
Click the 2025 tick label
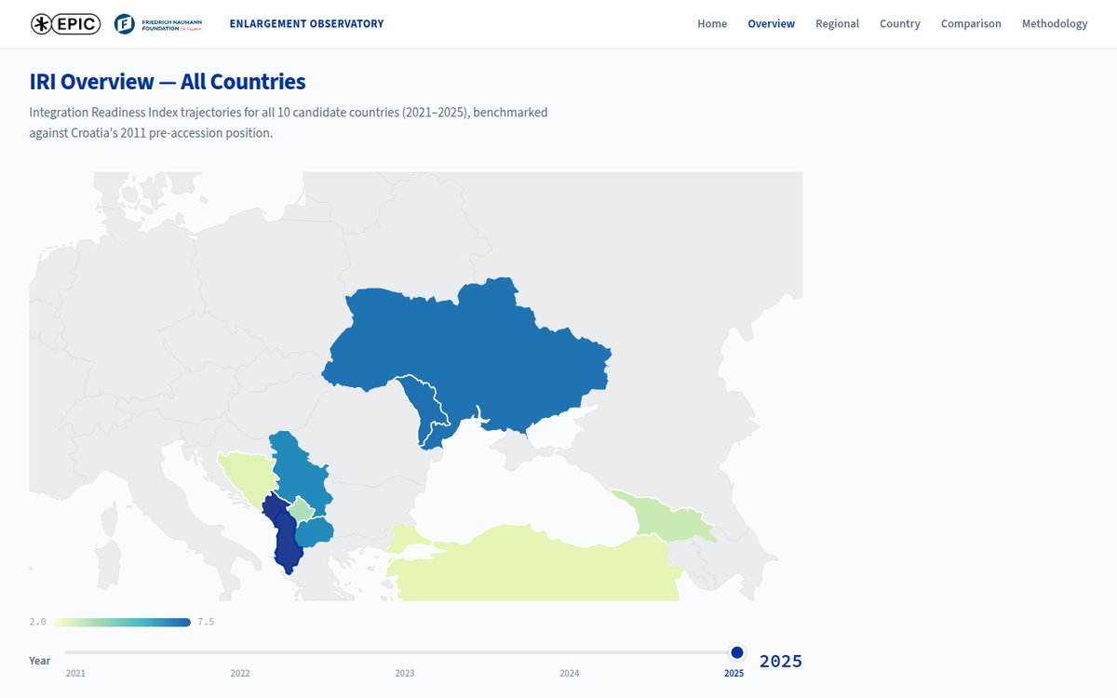pyautogui.click(x=734, y=673)
